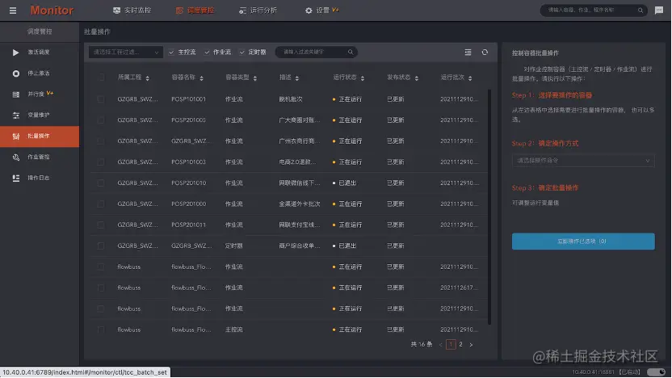The width and height of the screenshot is (672, 378).
Task: Click the gear icon next to 设置
Action: click(309, 10)
